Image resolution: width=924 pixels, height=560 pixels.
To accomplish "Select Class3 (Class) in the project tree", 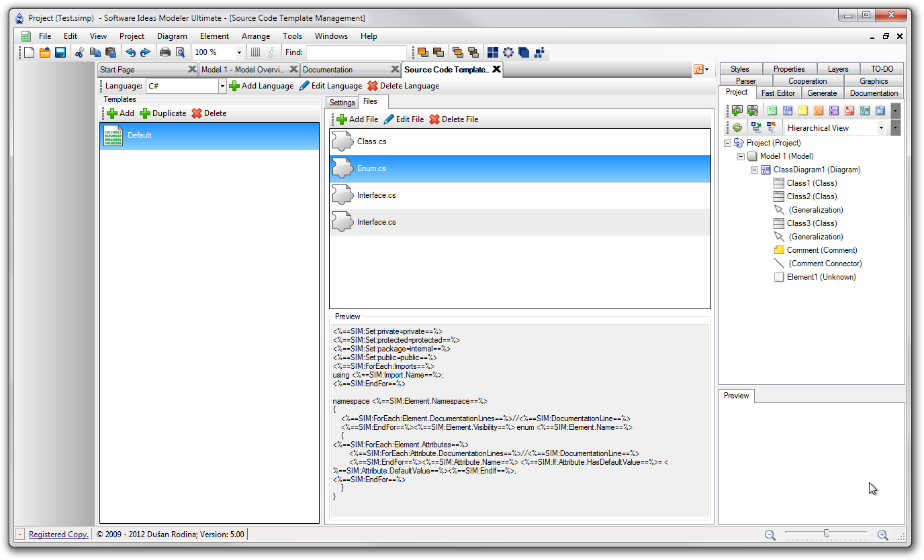I will point(812,223).
